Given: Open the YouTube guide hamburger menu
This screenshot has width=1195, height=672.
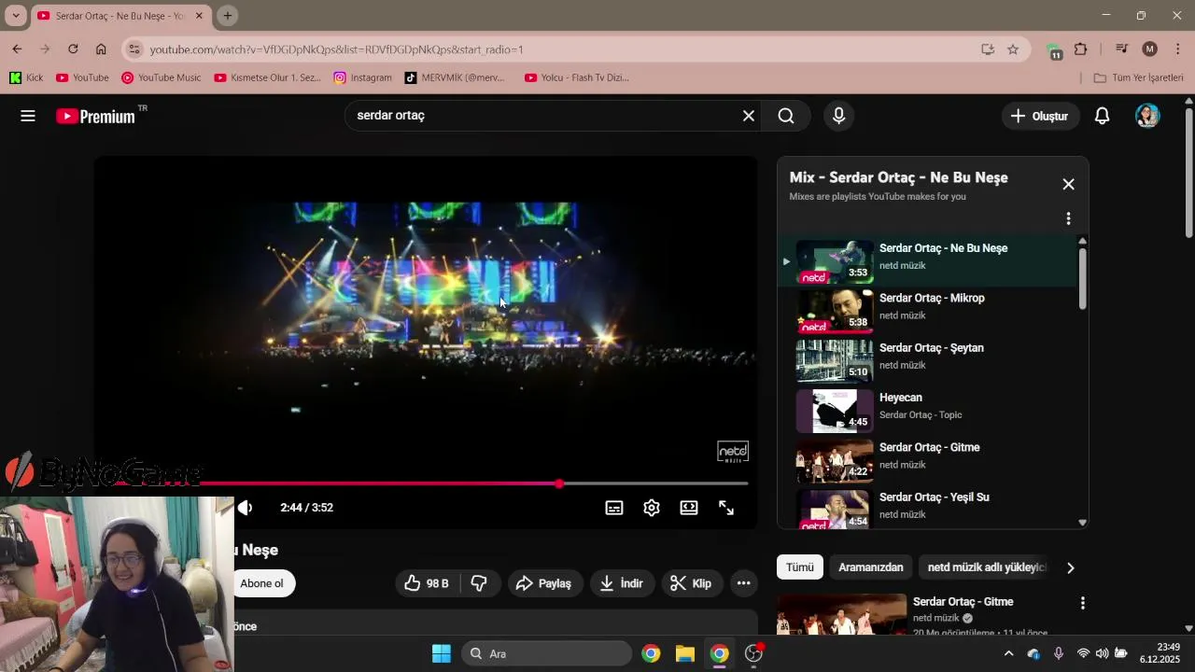Looking at the screenshot, I should [x=28, y=116].
